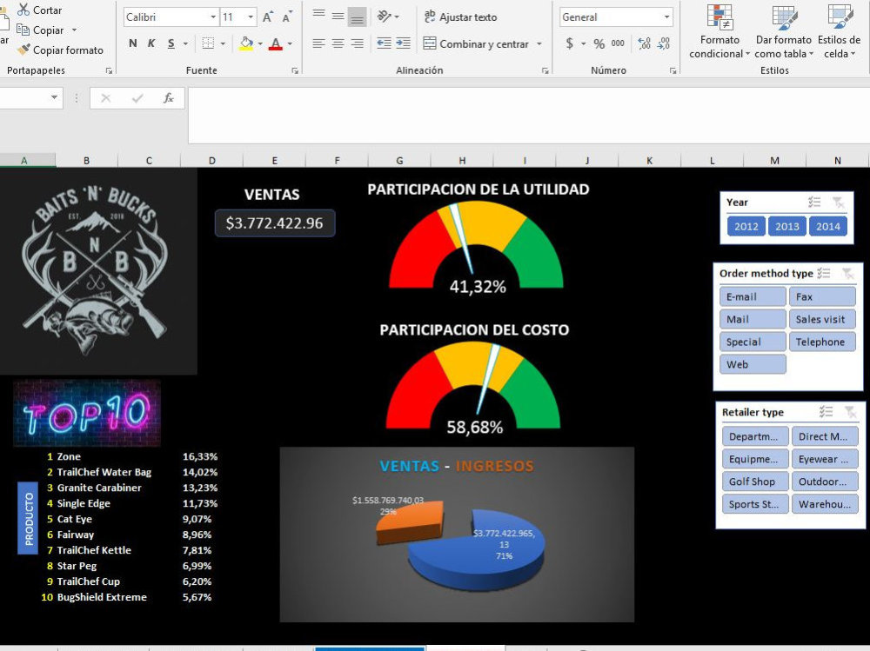Screen dimensions: 870x651
Task: Select Sales visit order method
Action: [x=822, y=319]
